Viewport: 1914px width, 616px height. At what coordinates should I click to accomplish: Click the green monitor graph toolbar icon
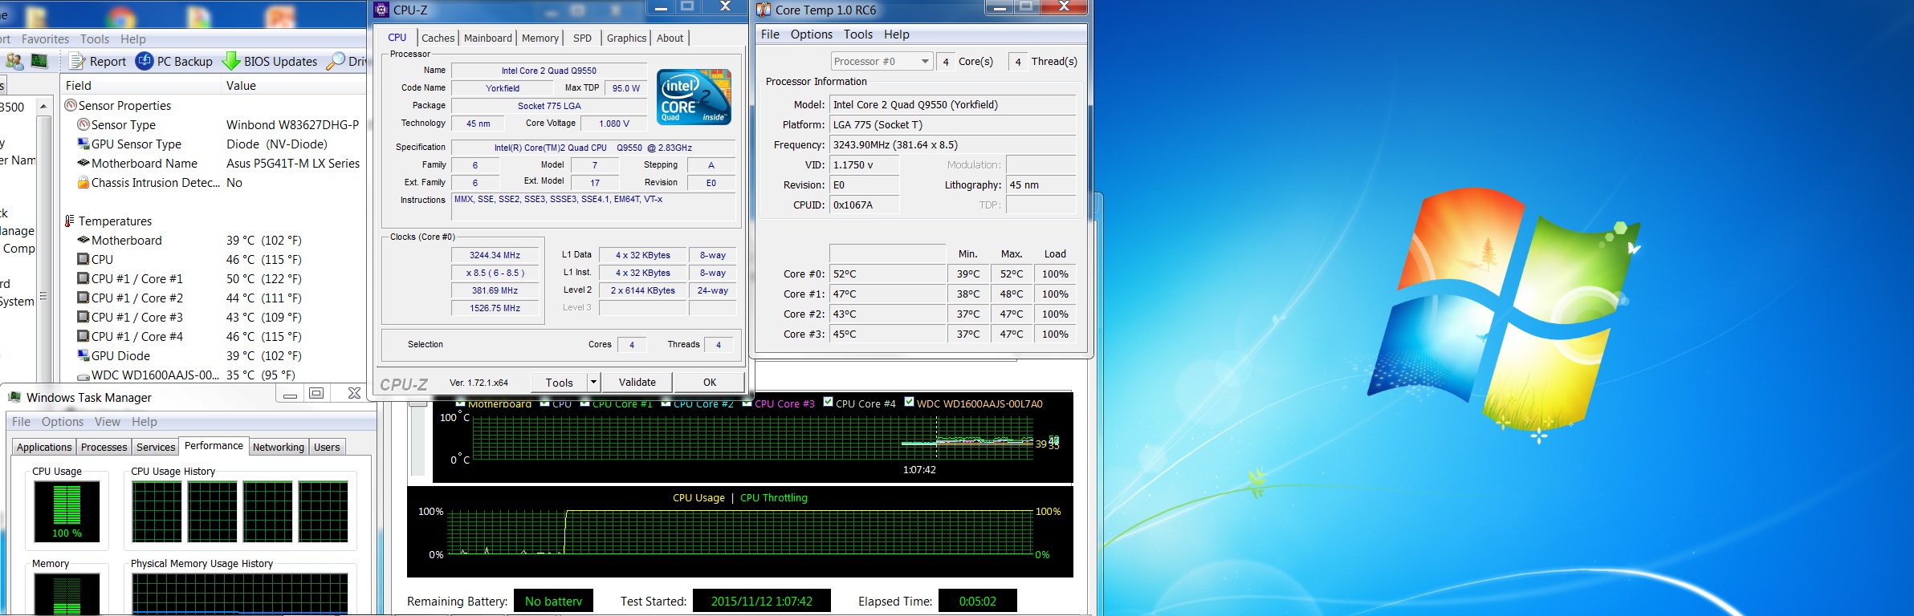[39, 61]
